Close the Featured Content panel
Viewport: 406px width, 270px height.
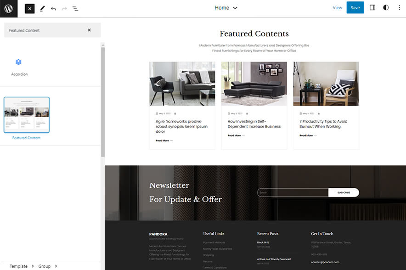point(90,29)
